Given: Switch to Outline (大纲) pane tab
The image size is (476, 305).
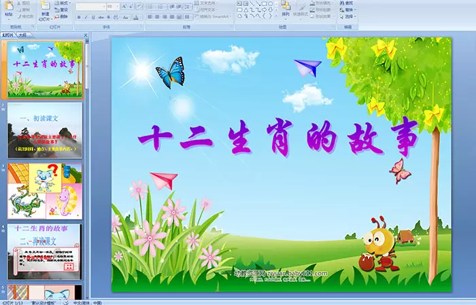Looking at the screenshot, I should tap(22, 35).
